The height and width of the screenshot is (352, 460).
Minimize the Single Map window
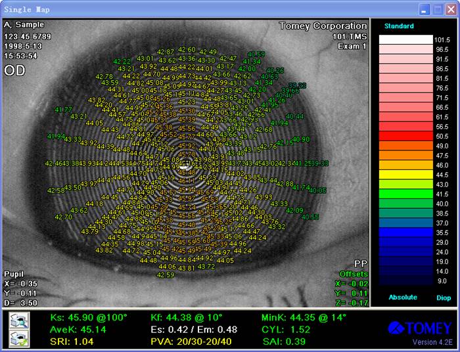(x=424, y=9)
